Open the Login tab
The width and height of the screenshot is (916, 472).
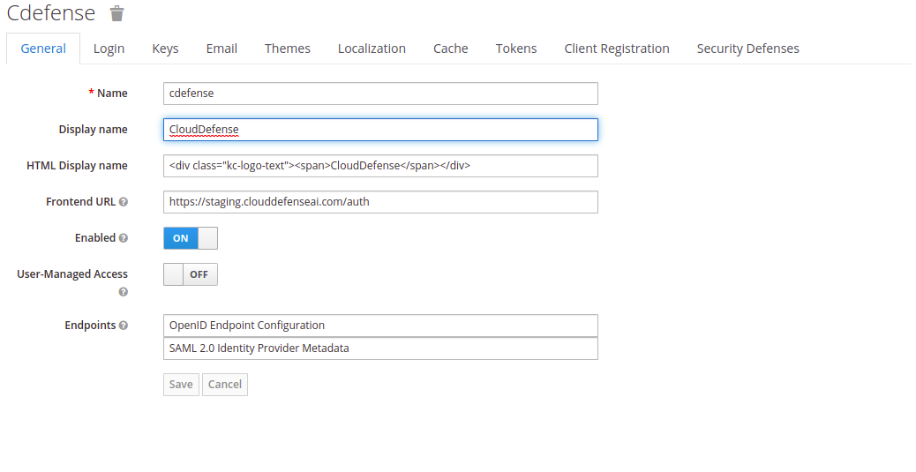click(x=109, y=49)
